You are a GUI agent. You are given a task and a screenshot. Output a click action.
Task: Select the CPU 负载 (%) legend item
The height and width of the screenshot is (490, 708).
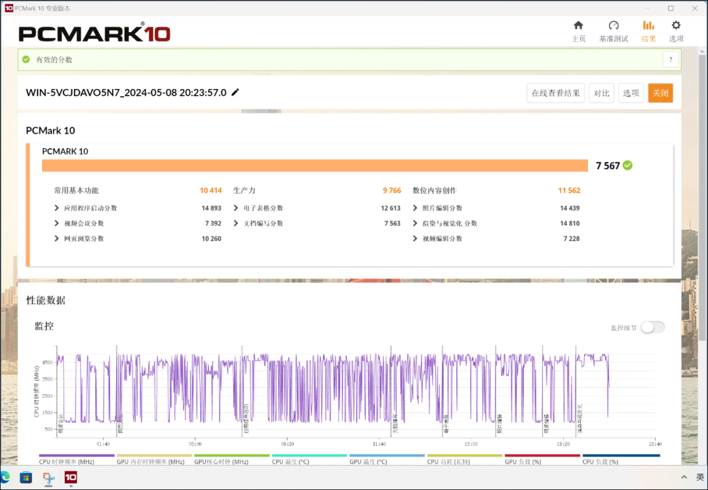(x=621, y=459)
